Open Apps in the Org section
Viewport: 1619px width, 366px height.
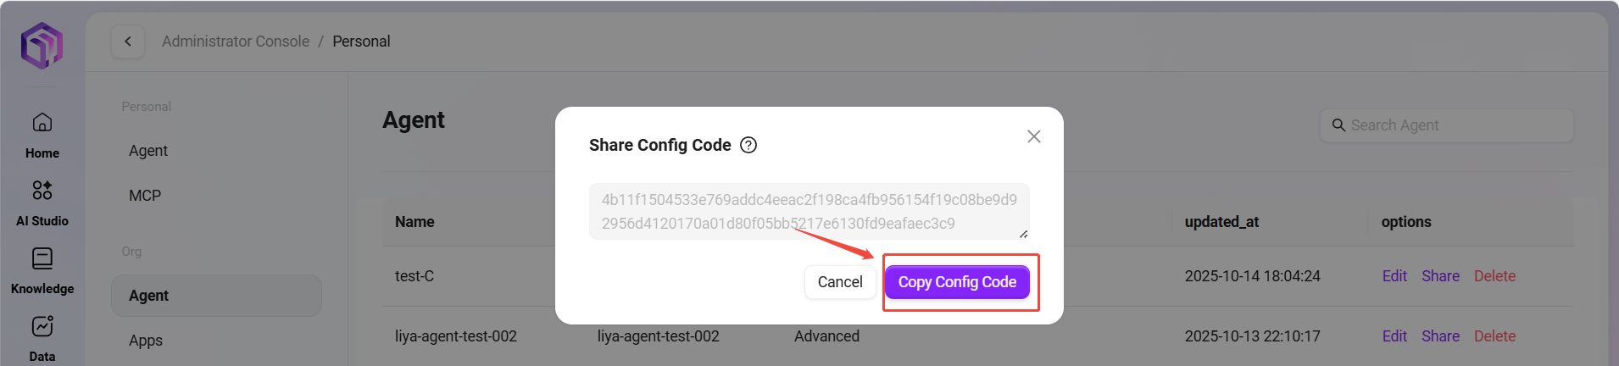click(x=146, y=341)
